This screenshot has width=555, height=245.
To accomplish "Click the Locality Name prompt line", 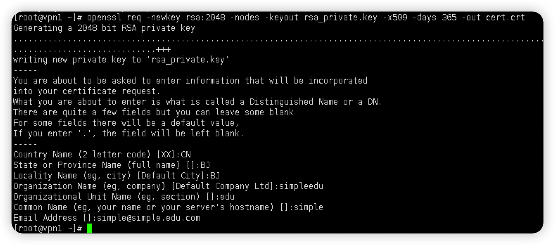I will click(x=117, y=176).
